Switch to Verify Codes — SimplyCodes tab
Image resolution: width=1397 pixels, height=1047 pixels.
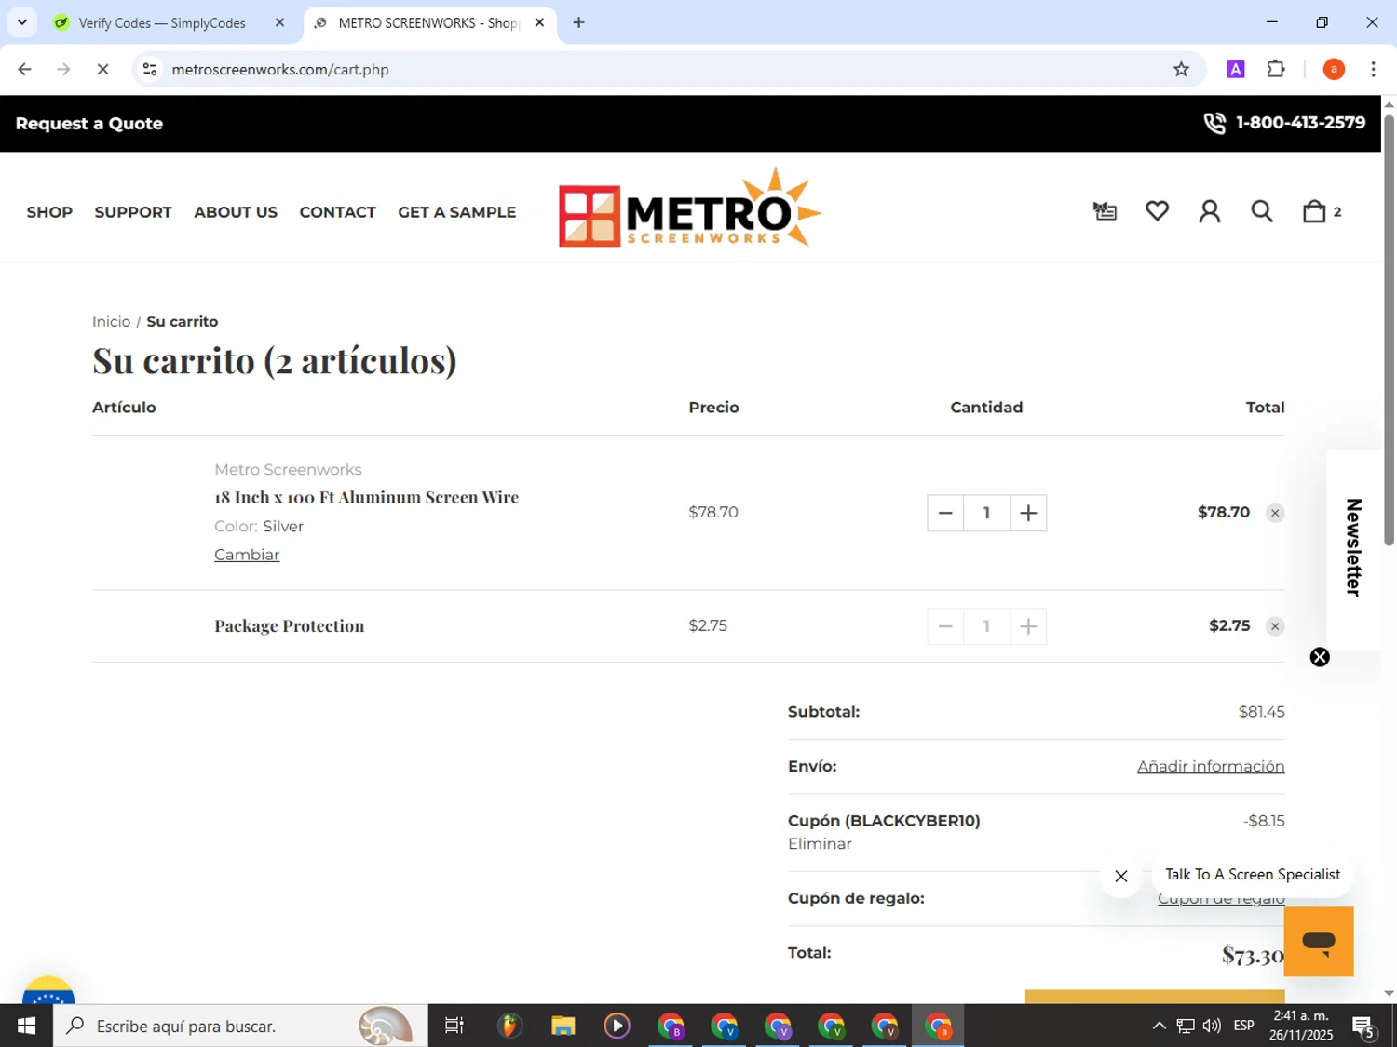click(162, 22)
